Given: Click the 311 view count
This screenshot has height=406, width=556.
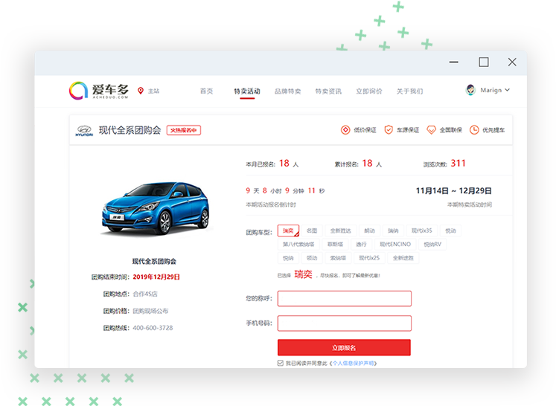Looking at the screenshot, I should [x=458, y=163].
